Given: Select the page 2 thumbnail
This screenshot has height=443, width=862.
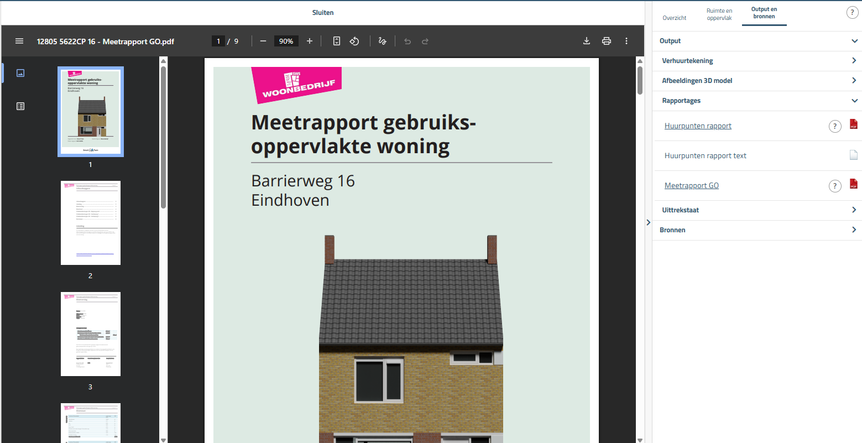Looking at the screenshot, I should coord(90,222).
